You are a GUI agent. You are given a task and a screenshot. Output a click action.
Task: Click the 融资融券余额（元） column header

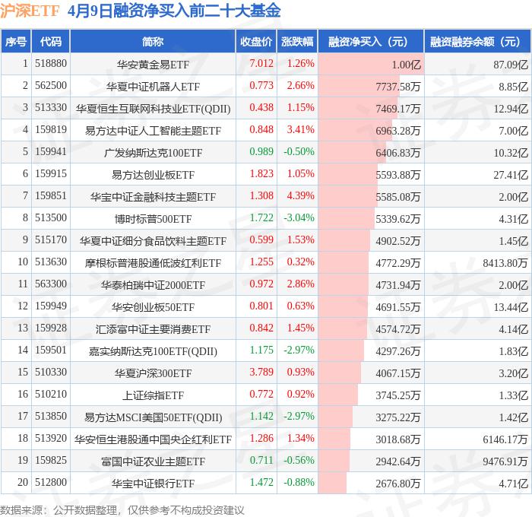pos(477,41)
